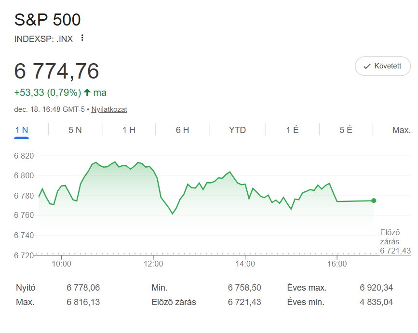Switch to the 5 N tab

pyautogui.click(x=75, y=130)
